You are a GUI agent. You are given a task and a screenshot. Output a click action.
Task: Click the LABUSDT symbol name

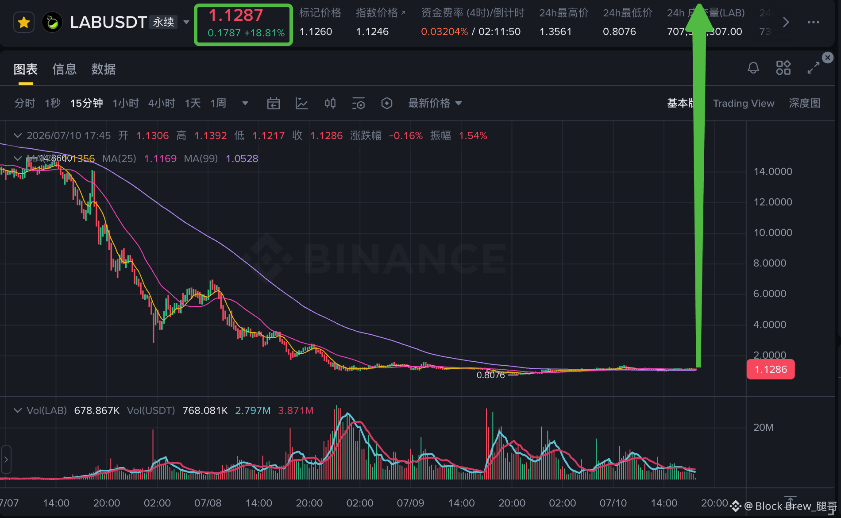pyautogui.click(x=108, y=22)
